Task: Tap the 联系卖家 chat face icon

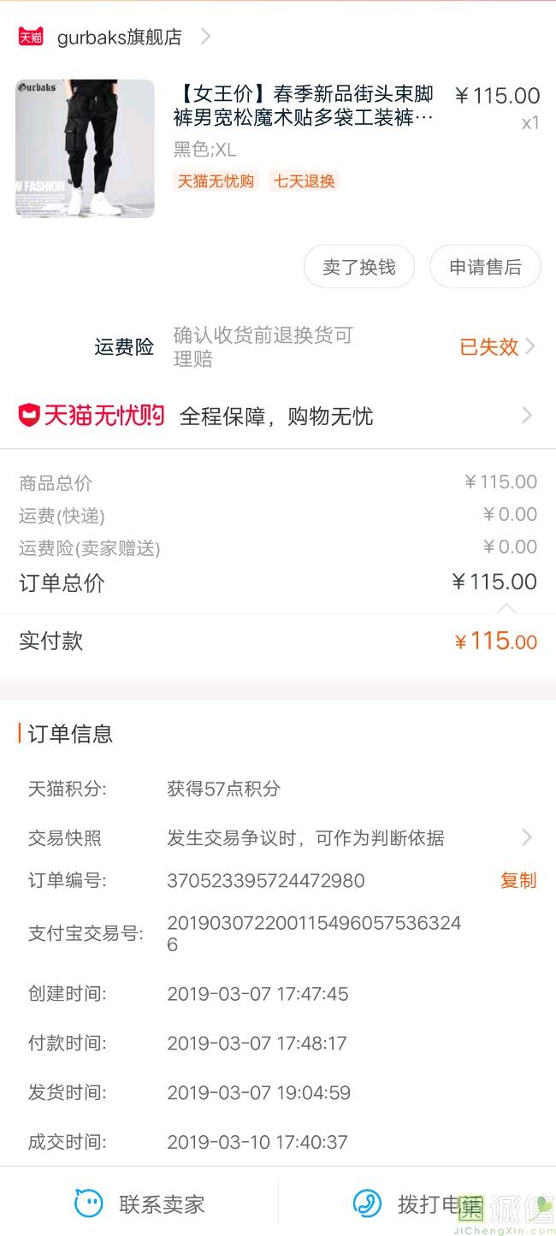Action: tap(89, 1203)
